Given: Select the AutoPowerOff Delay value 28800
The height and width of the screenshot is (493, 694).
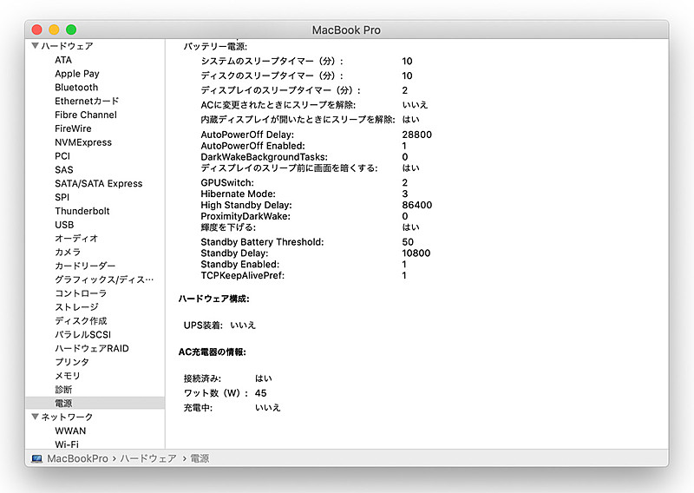Looking at the screenshot, I should [x=417, y=135].
